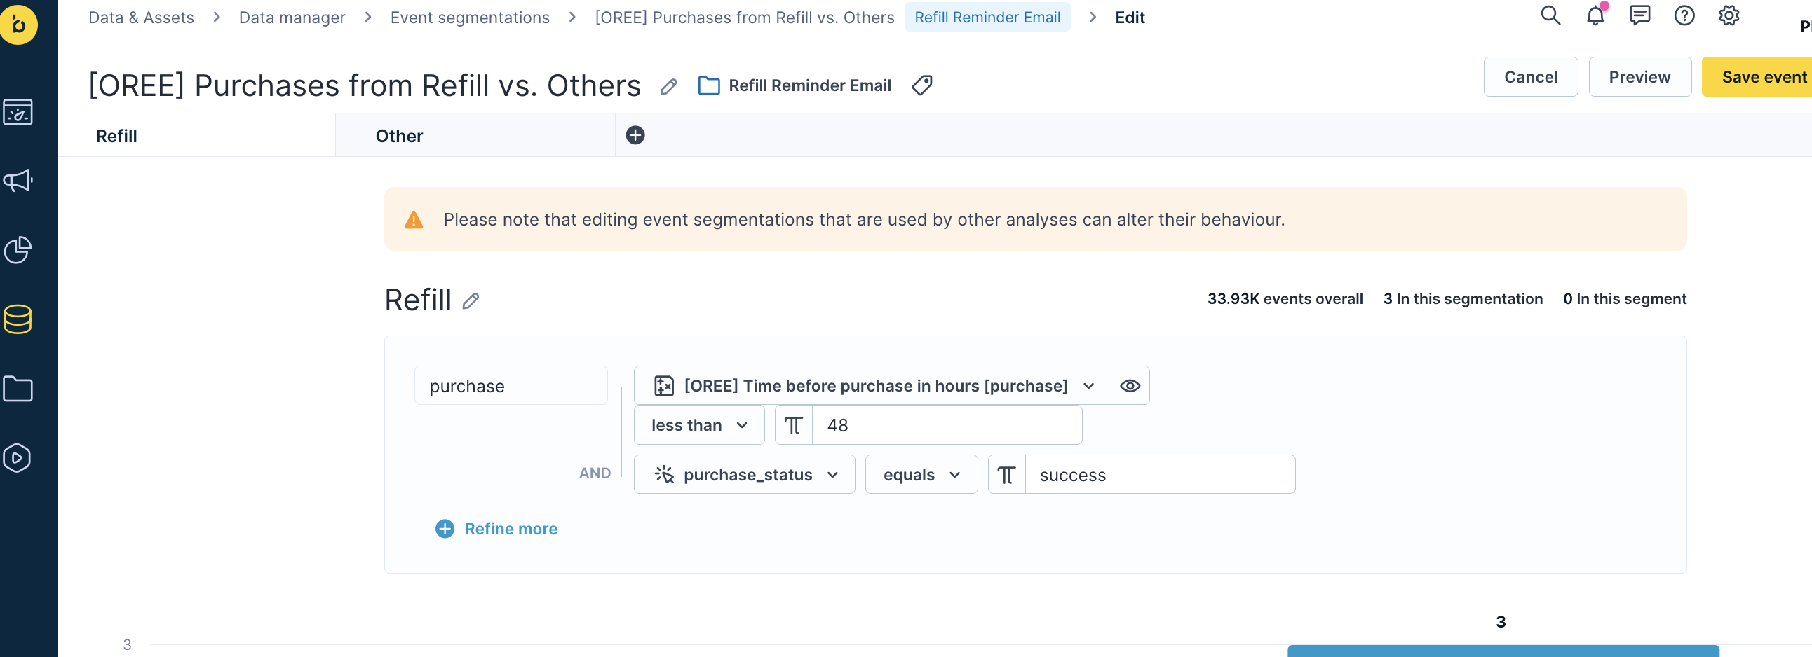The image size is (1812, 657).
Task: Open the chat messages icon
Action: pyautogui.click(x=1639, y=15)
